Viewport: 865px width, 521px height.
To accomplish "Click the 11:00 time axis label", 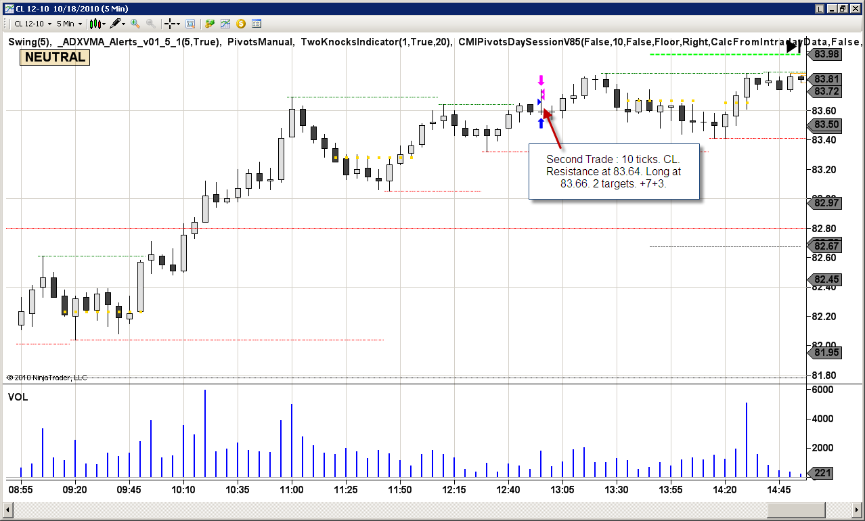I will point(292,489).
